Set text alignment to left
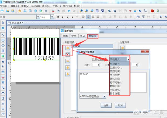 click(x=83, y=17)
